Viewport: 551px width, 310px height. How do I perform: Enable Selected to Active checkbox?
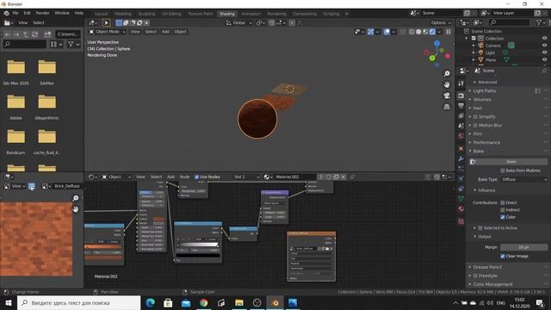[x=480, y=228]
